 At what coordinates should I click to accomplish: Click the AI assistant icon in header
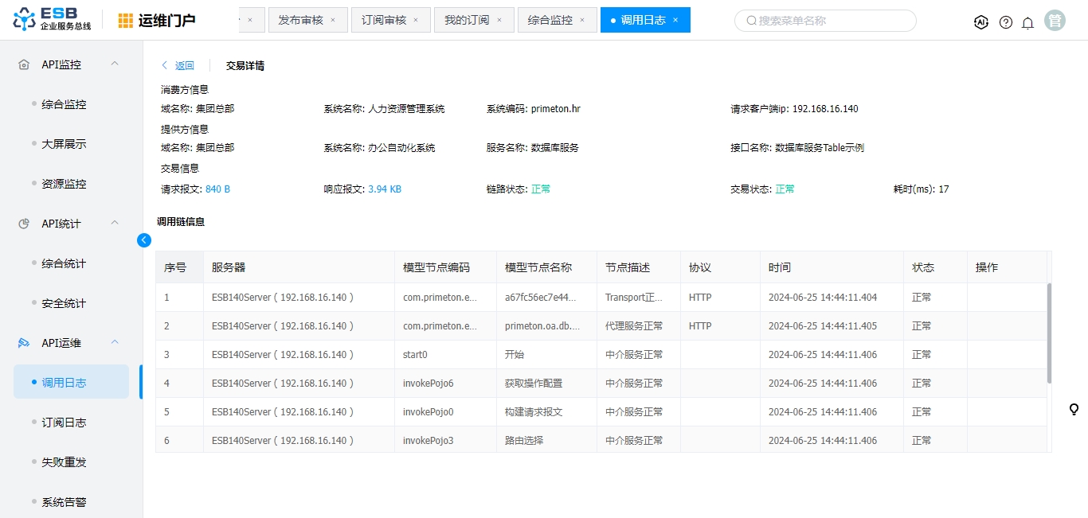[981, 22]
